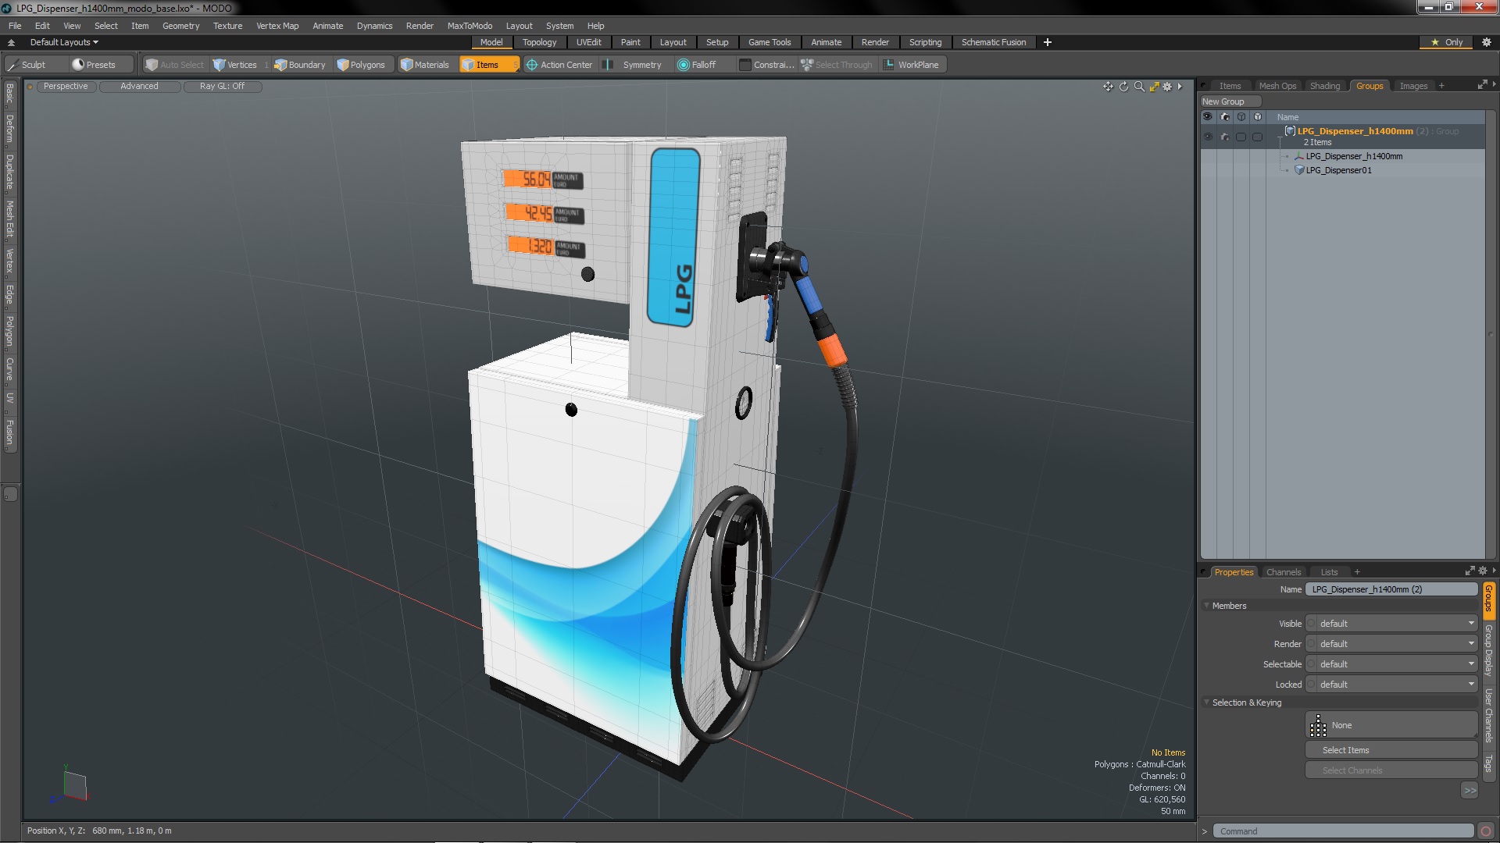The image size is (1500, 843).
Task: Open layout settings gear at top right
Action: (x=1486, y=42)
